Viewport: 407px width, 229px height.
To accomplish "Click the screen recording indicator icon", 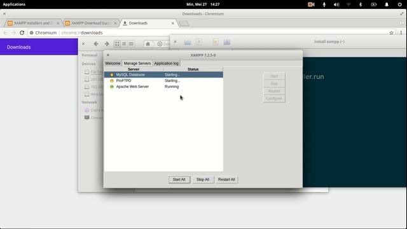I will pyautogui.click(x=311, y=4).
